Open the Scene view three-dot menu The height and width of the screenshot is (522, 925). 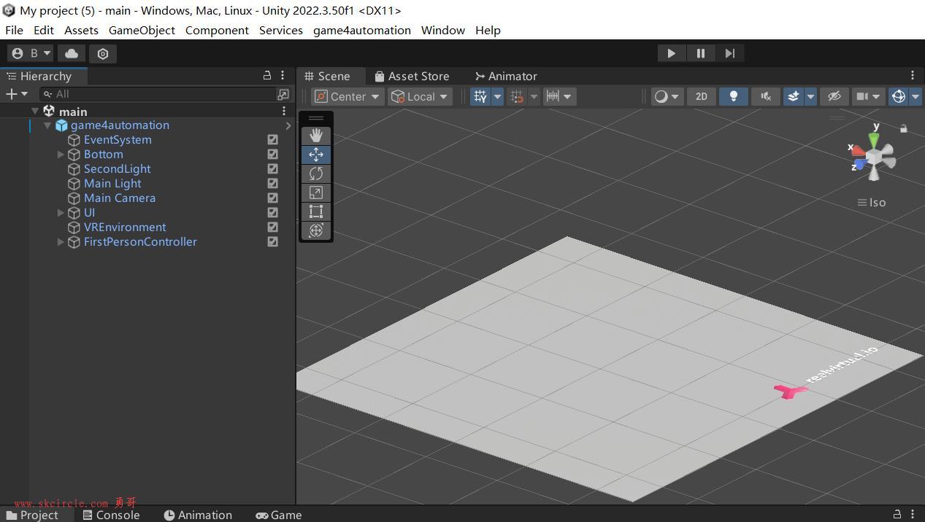[x=913, y=76]
